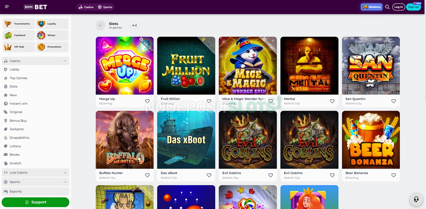
Task: Favorite Mental with the heart
Action: click(332, 101)
